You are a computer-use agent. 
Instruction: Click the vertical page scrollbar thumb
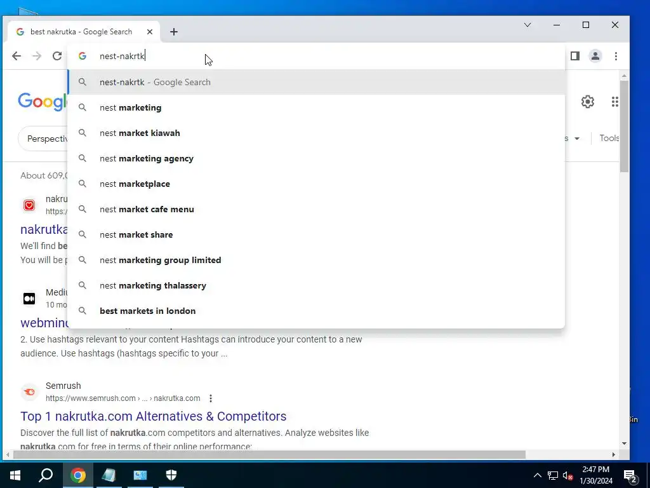(x=625, y=126)
